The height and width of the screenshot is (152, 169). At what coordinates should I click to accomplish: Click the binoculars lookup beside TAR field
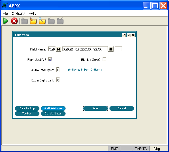(59, 49)
